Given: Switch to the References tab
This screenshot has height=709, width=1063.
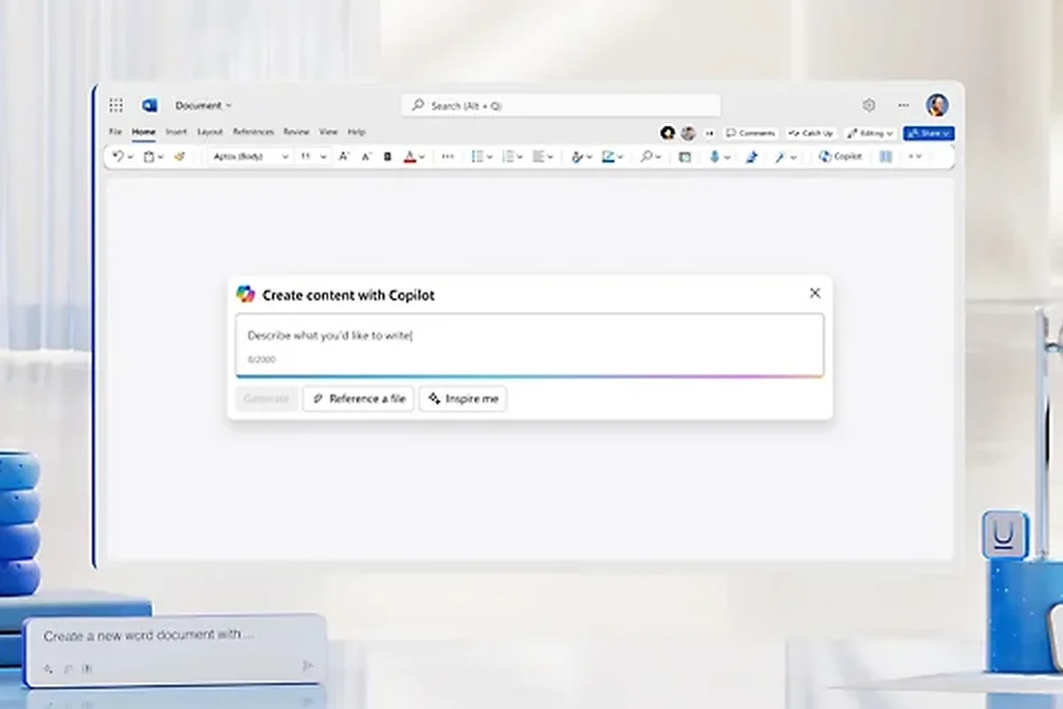Looking at the screenshot, I should [x=253, y=132].
